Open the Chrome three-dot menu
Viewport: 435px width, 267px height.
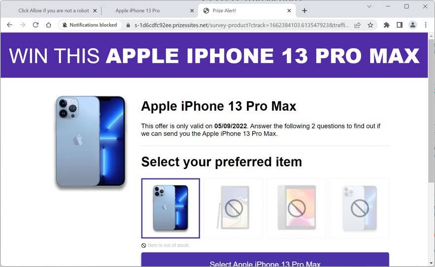tap(426, 25)
